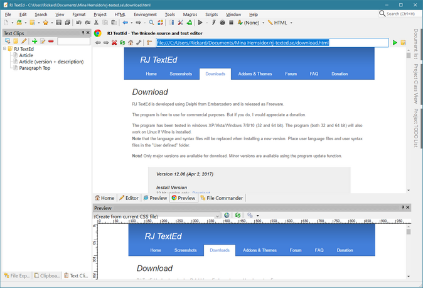The image size is (423, 288).
Task: Click the Cut scissors icon
Action: (x=96, y=23)
